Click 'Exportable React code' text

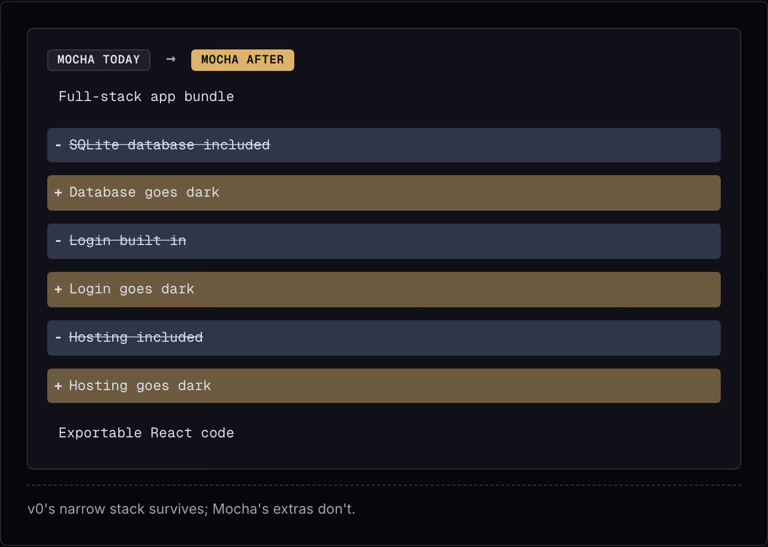point(146,433)
